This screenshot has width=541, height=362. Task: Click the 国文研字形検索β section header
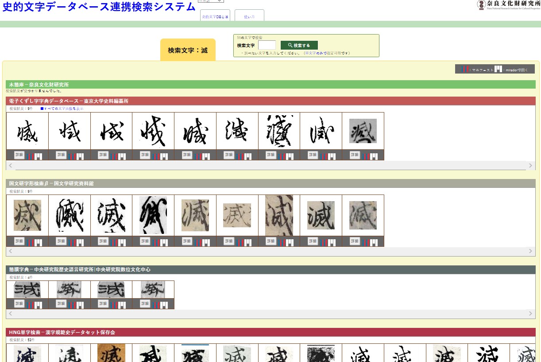[x=270, y=183]
